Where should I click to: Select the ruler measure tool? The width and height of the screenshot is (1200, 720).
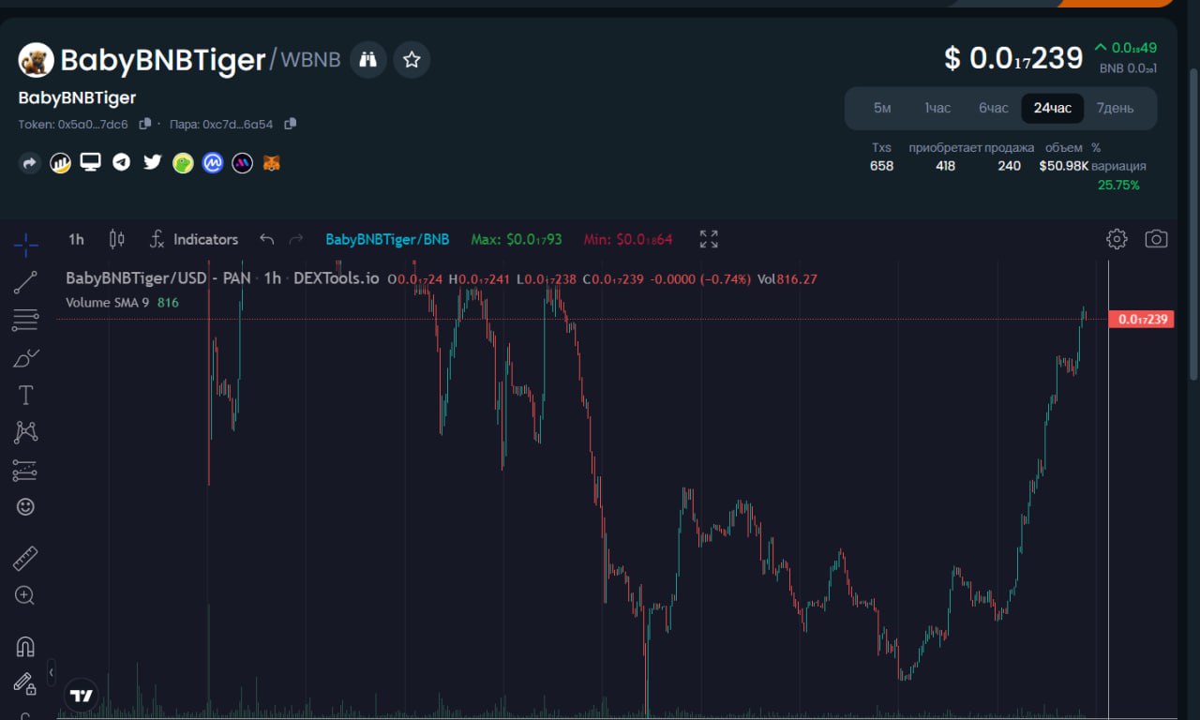[x=25, y=559]
